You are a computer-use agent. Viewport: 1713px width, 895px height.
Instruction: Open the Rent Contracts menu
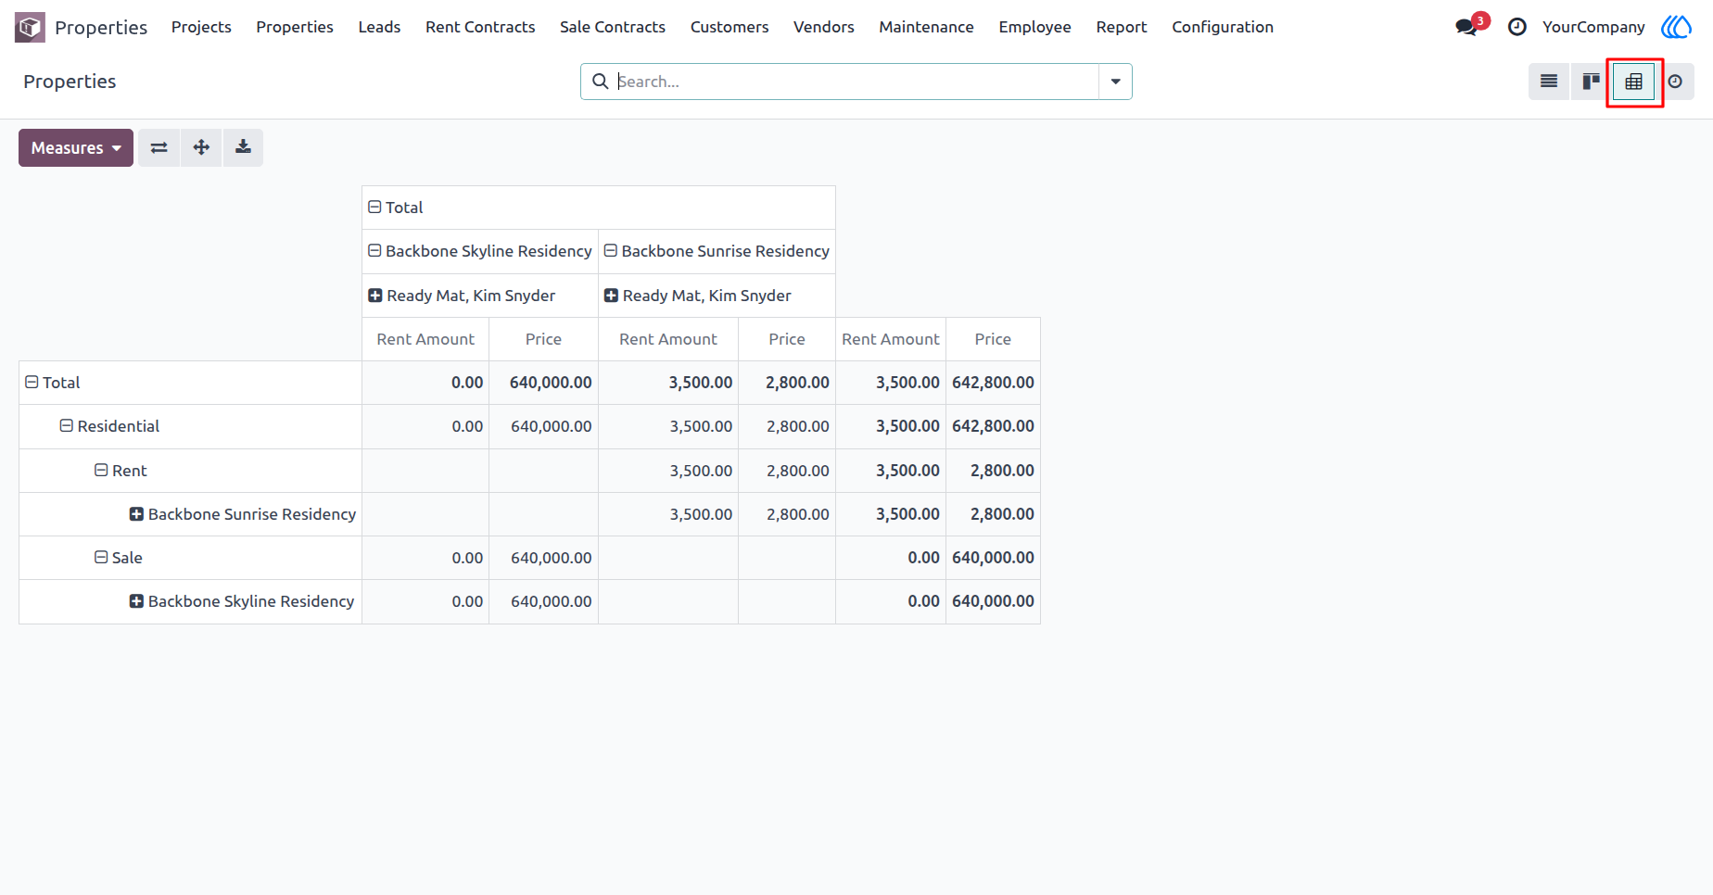(x=480, y=27)
